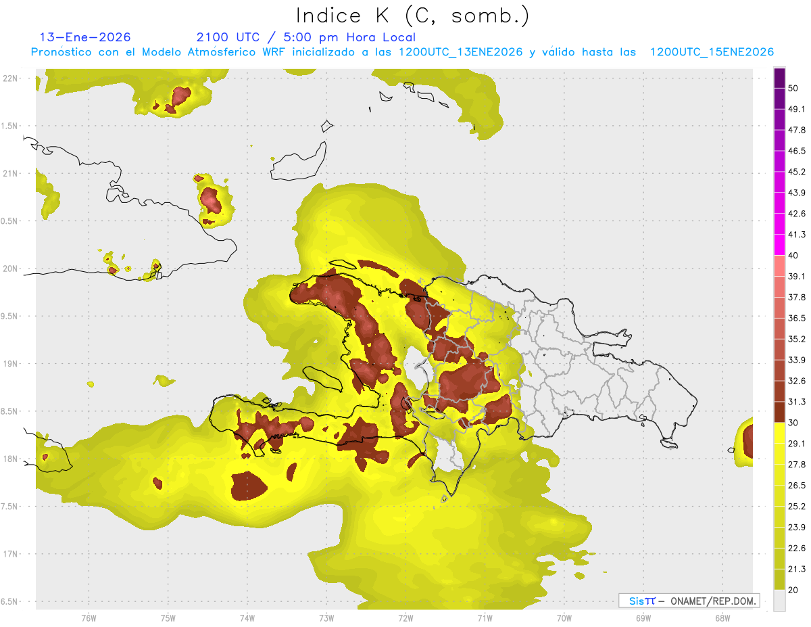Click the "21N" latitude axis label
This screenshot has height=627, width=811.
(11, 174)
